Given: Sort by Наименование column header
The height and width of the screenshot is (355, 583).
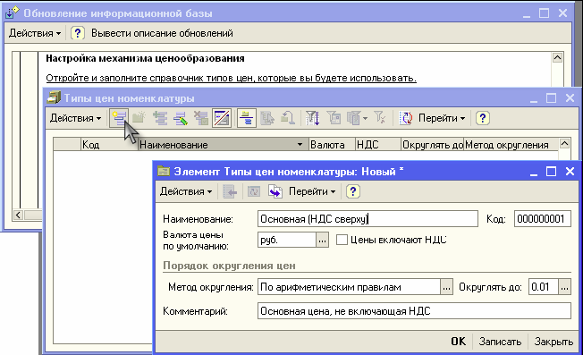Looking at the screenshot, I should [x=224, y=145].
